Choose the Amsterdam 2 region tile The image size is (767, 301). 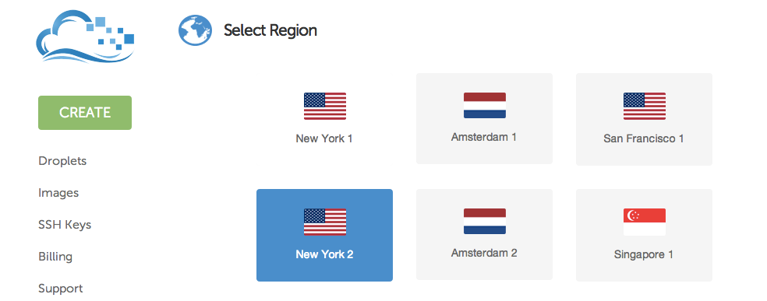[x=484, y=235]
